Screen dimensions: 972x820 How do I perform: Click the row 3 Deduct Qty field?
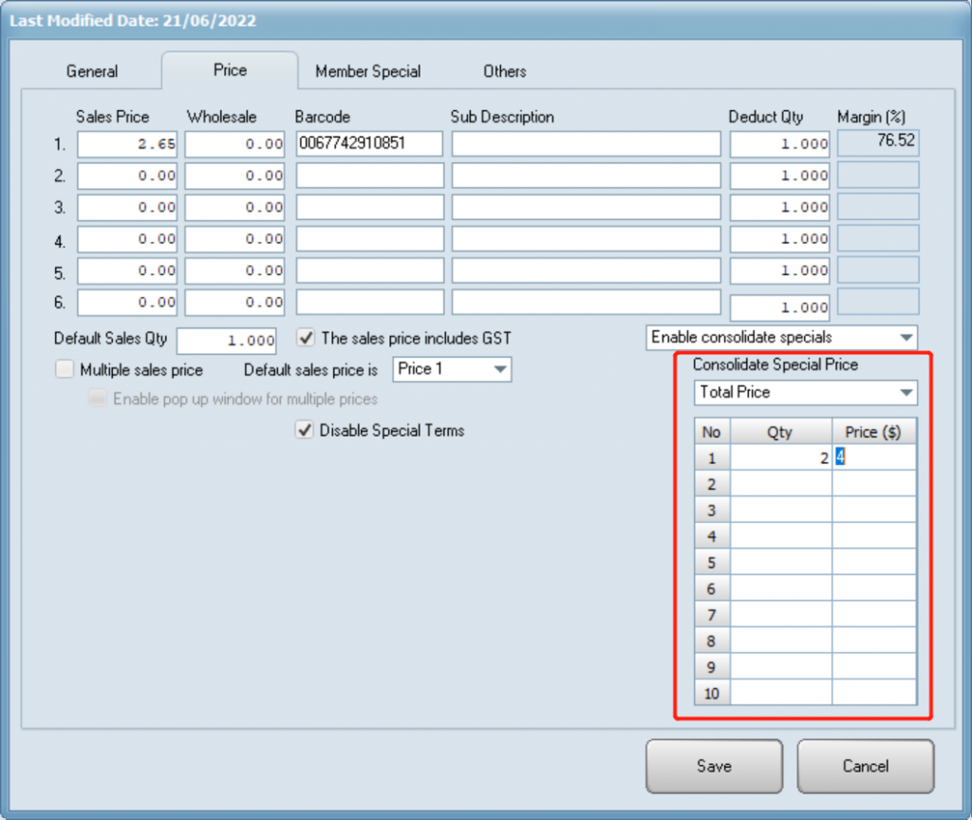pos(779,207)
